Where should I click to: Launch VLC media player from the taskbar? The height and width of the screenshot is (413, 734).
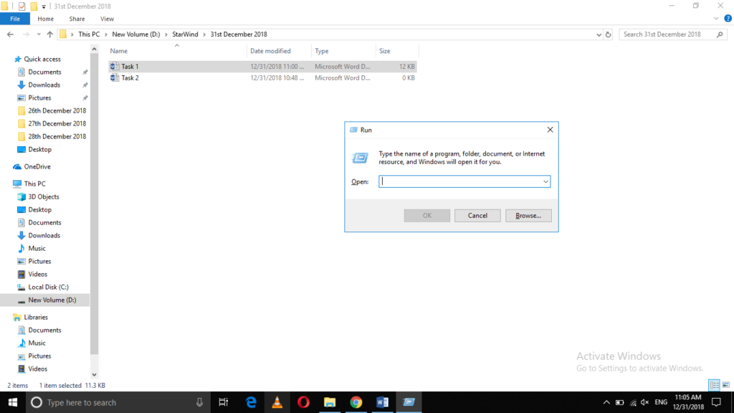point(277,402)
